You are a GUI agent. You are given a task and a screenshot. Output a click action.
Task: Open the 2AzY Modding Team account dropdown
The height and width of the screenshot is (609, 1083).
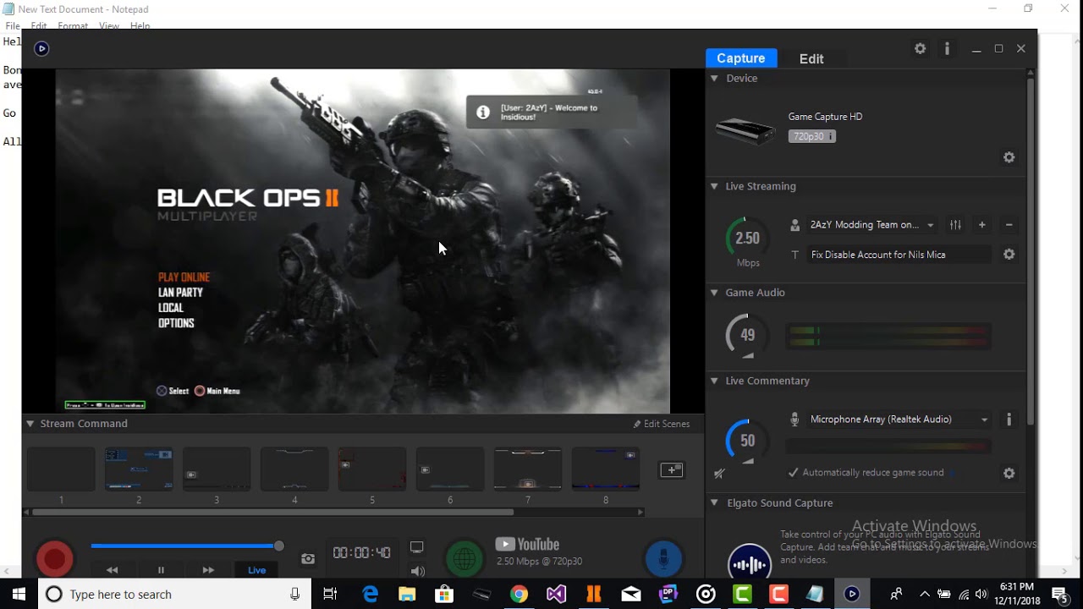tap(871, 225)
